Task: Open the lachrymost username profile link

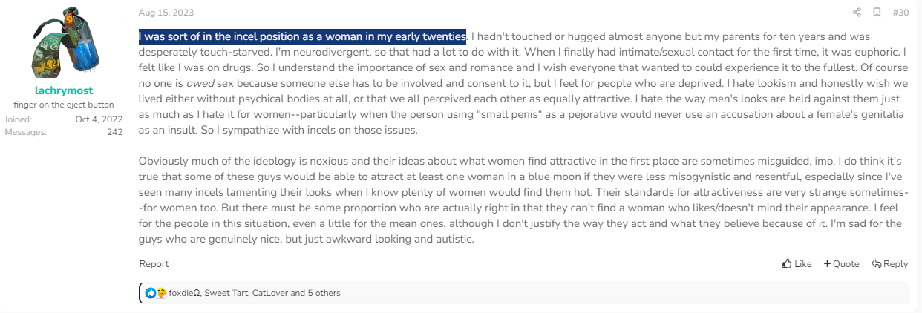Action: pos(64,90)
